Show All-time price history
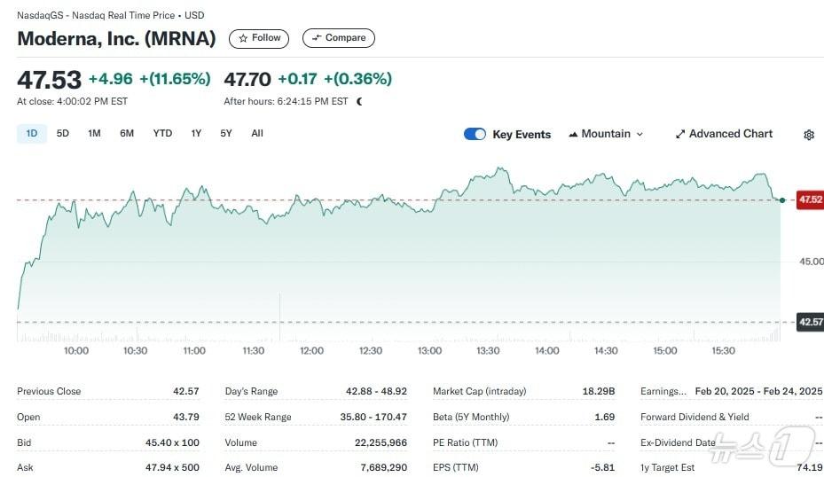This screenshot has width=824, height=477. pyautogui.click(x=257, y=134)
